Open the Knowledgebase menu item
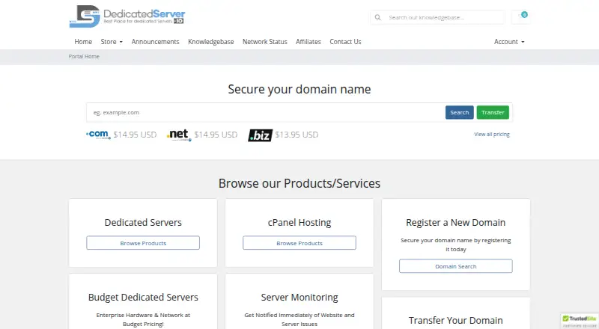Viewport: 599px width, 329px height. (x=211, y=42)
